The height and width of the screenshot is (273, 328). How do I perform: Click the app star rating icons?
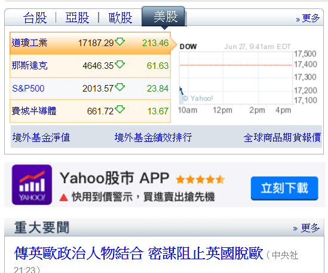point(200,180)
